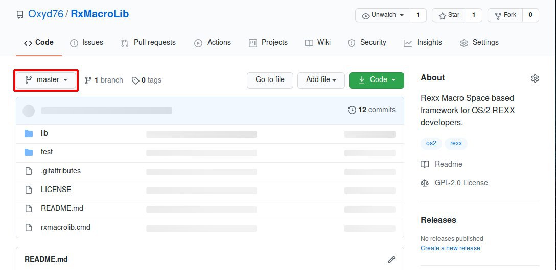Open the Pull requests tab

pos(148,42)
